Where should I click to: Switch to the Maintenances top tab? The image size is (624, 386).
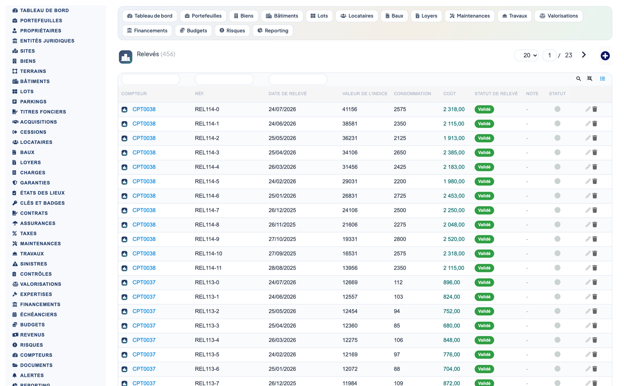469,16
